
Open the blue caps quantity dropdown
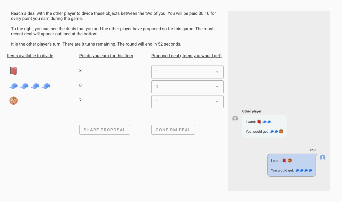[187, 87]
